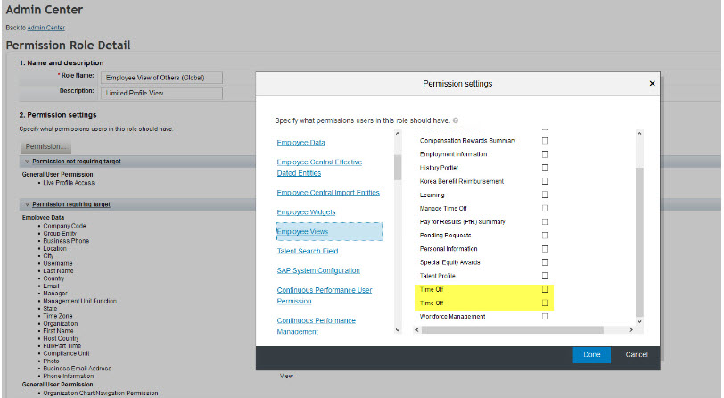
Task: Select highlighted Employee Views category
Action: 329,232
